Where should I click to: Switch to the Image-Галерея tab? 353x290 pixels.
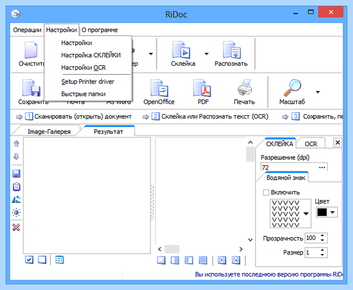click(x=49, y=132)
